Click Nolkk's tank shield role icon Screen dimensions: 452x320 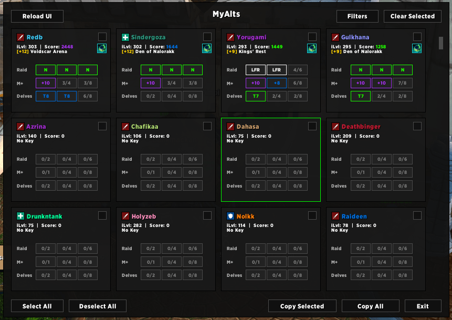pos(230,216)
